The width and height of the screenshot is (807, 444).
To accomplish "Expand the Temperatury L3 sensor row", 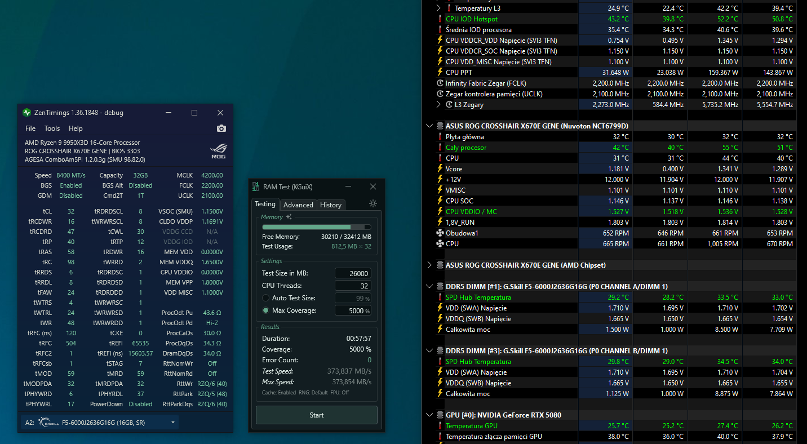I will tap(438, 8).
